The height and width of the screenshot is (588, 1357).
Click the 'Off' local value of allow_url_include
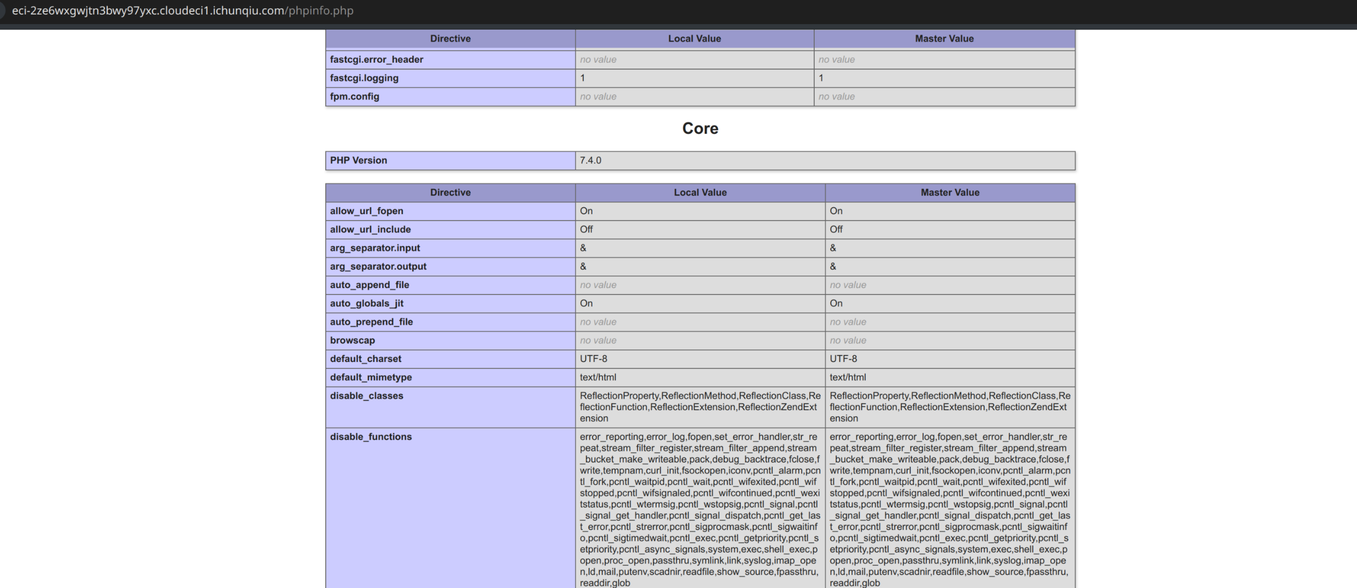pos(587,230)
